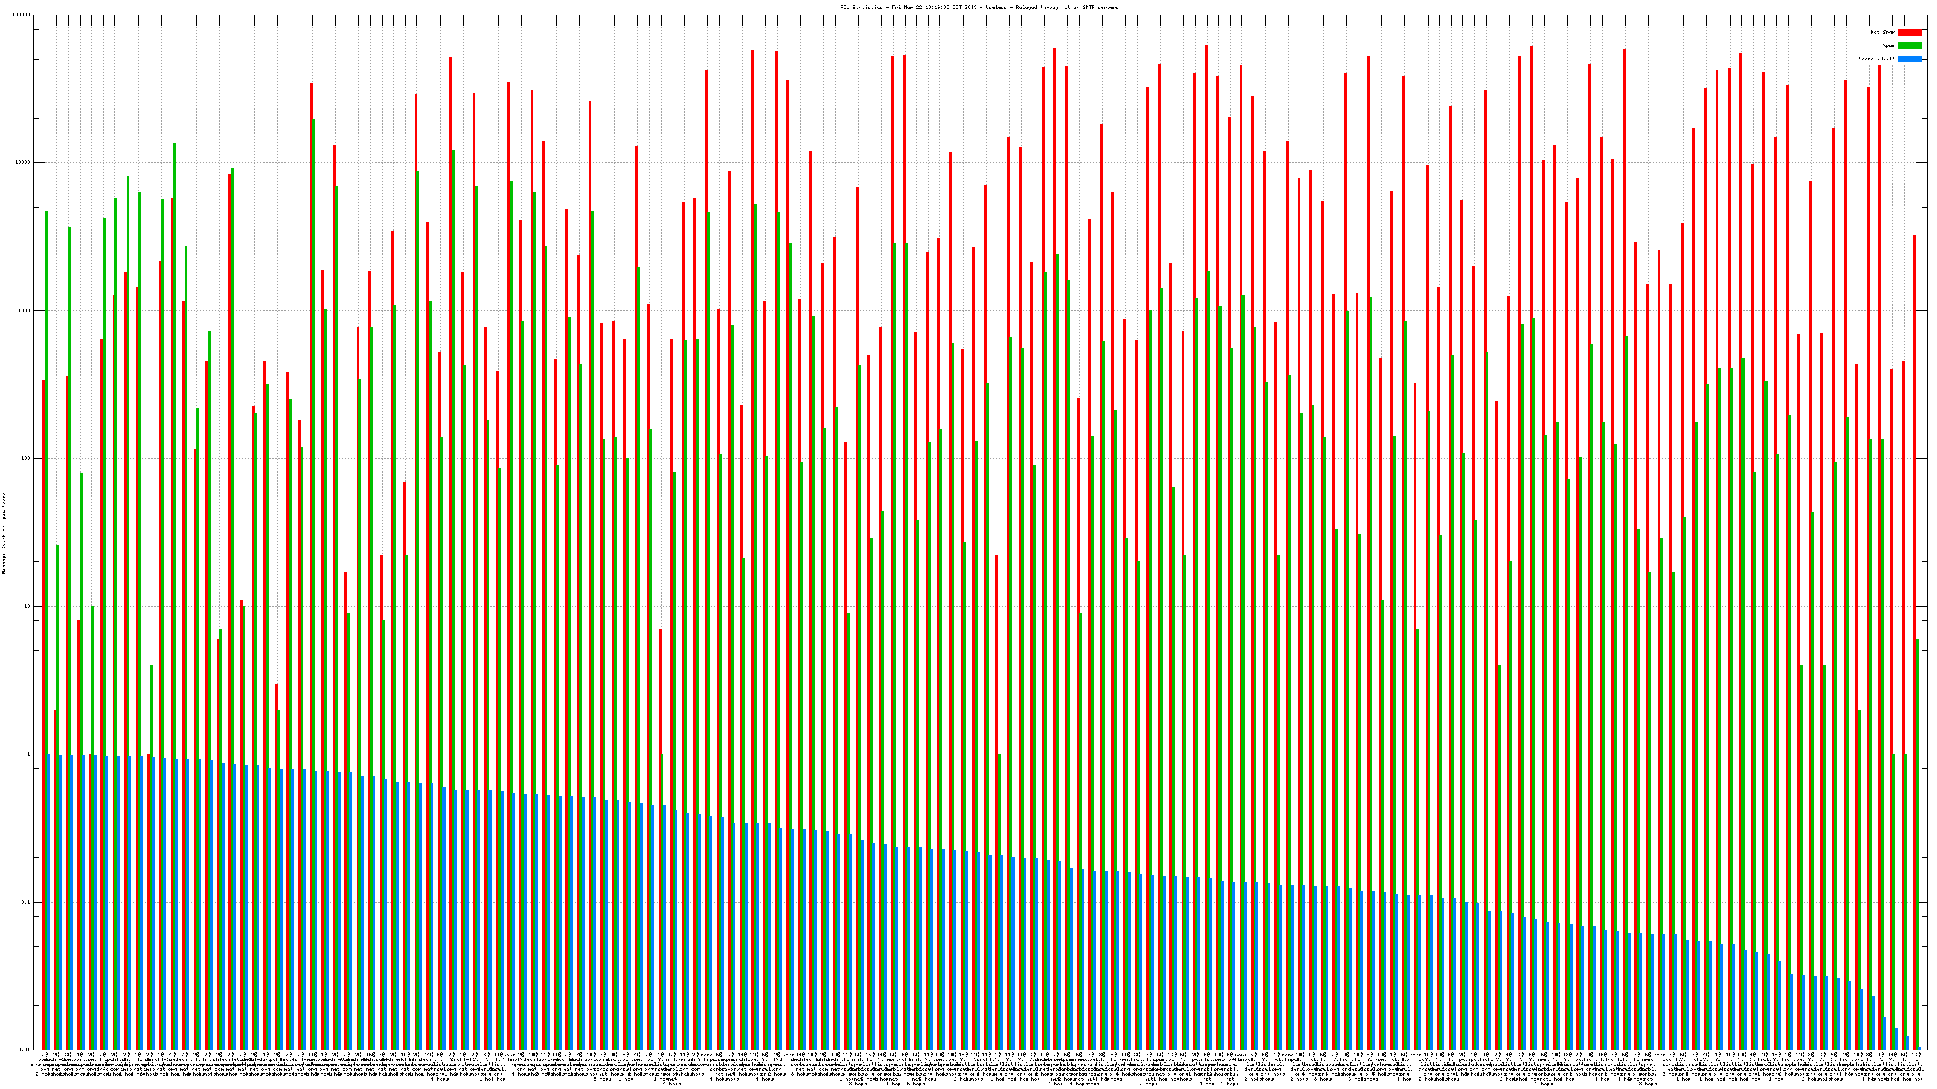Click the 0.01 y-axis tick label

coord(26,1050)
